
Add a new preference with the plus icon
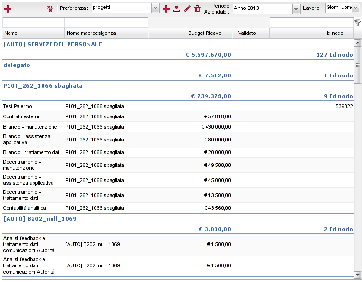166,8
